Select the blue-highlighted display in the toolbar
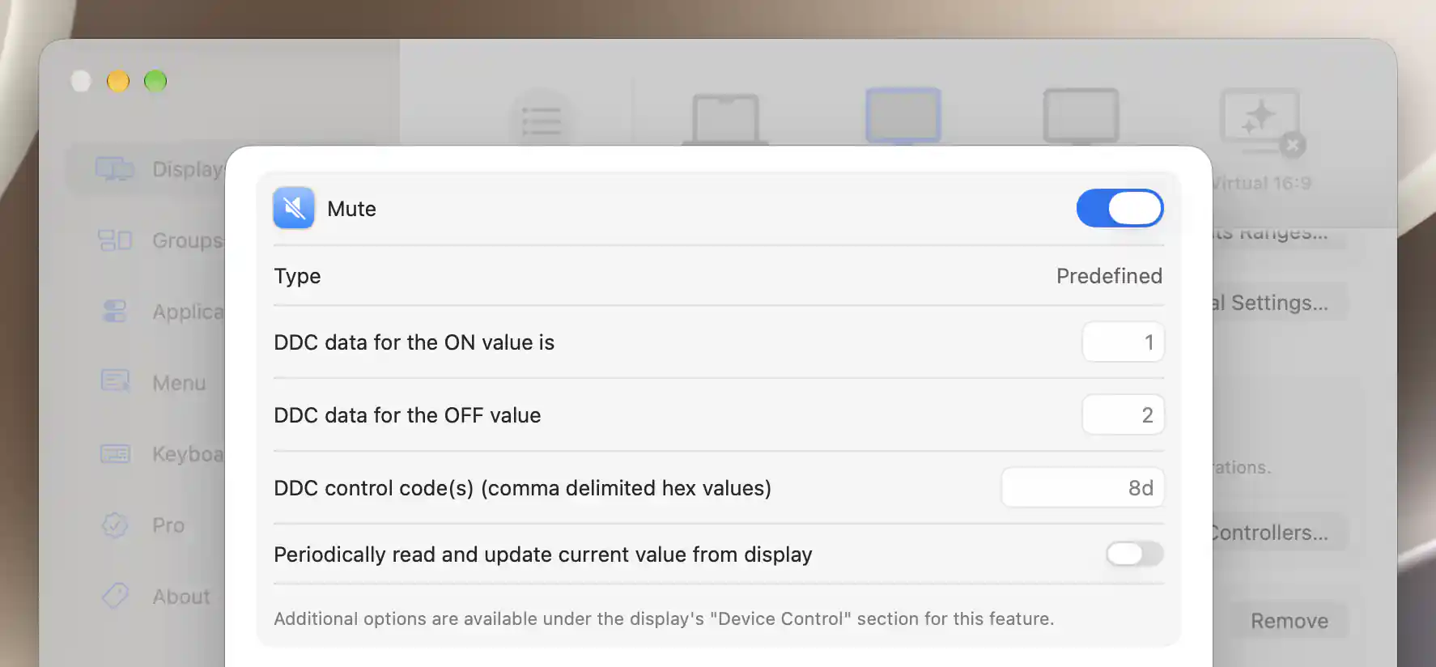The height and width of the screenshot is (667, 1436). pyautogui.click(x=903, y=116)
